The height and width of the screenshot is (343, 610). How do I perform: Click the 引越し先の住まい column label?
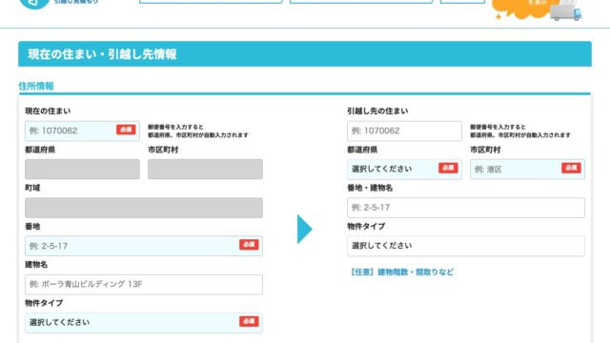click(x=377, y=111)
